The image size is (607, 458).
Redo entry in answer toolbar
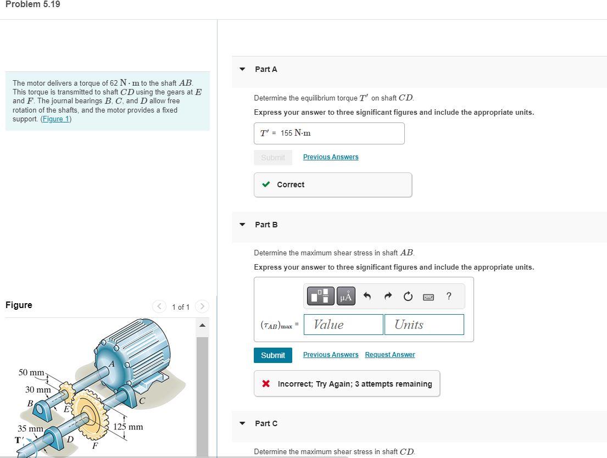(388, 296)
